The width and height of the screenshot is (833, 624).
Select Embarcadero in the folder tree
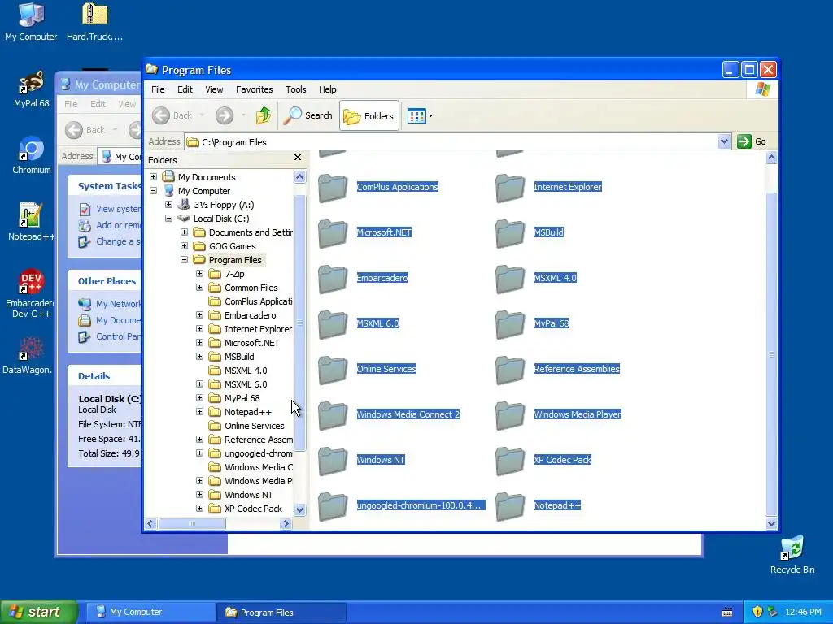point(250,315)
